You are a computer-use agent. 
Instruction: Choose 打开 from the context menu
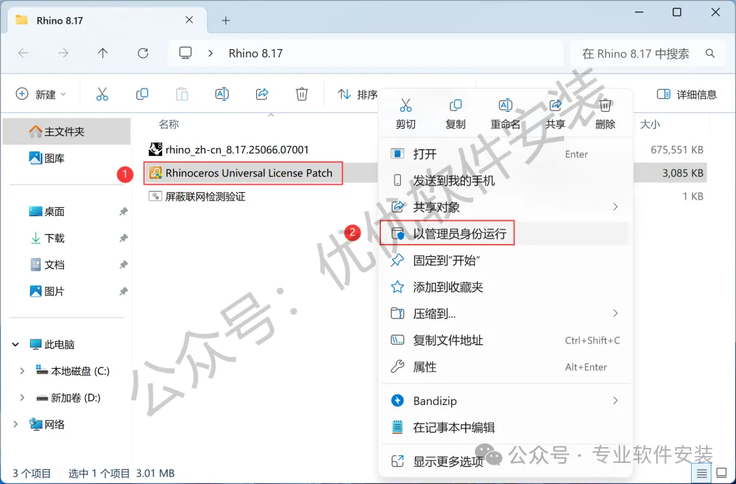pos(505,154)
